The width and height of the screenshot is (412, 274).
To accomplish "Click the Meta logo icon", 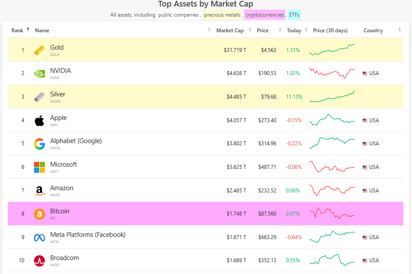I will click(x=39, y=237).
